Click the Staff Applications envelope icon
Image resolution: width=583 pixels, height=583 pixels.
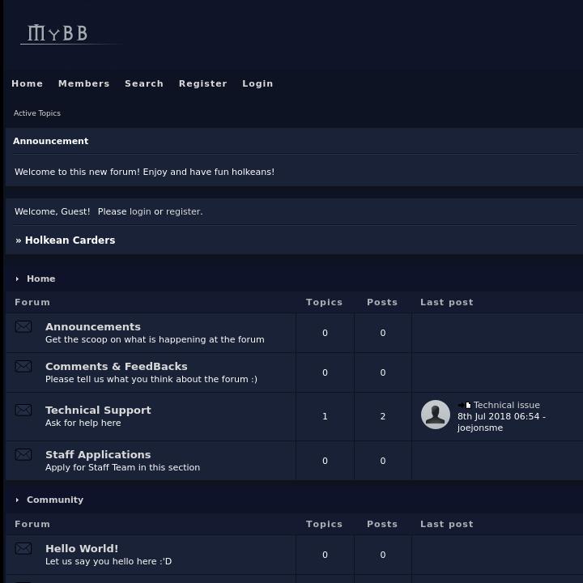23,455
